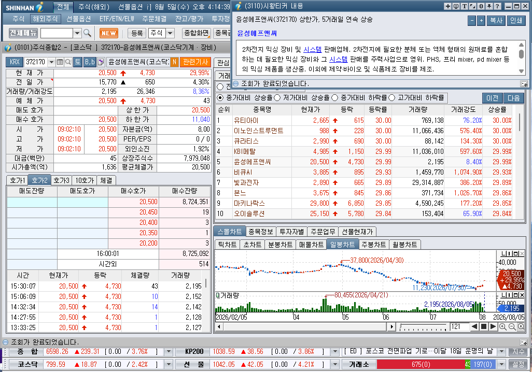Open the dropdown arrow of the menu search box
Image resolution: width=532 pixels, height=372 pixels.
coord(77,33)
